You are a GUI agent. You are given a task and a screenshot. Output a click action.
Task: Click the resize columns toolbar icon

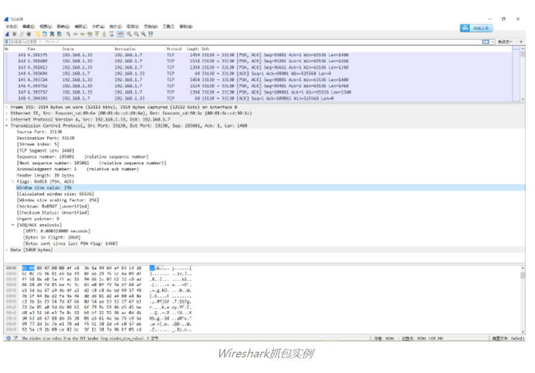151,34
